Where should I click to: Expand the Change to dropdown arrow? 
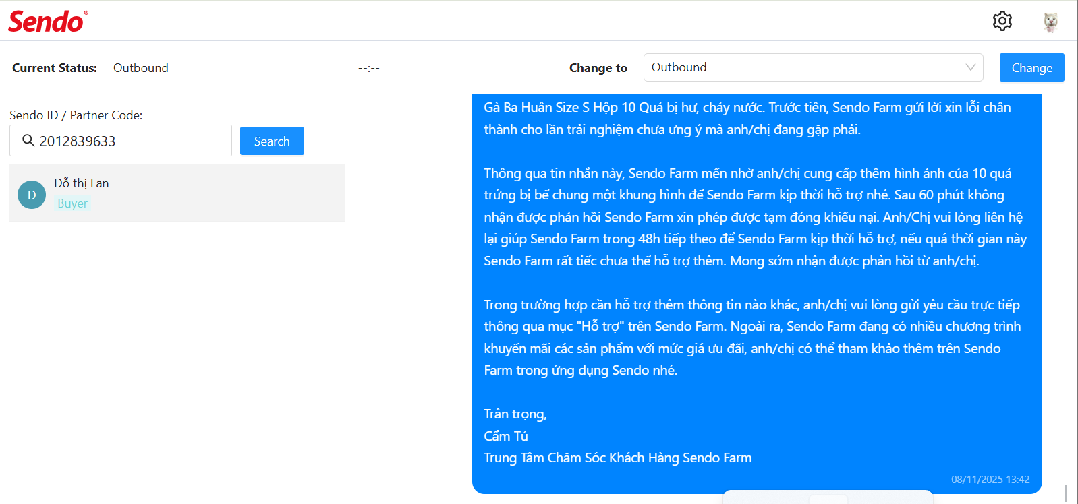click(x=970, y=67)
